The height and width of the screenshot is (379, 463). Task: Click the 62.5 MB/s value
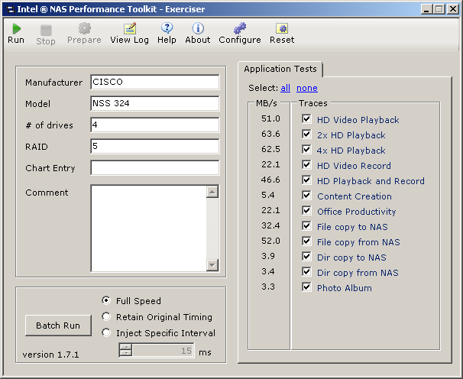coord(270,149)
